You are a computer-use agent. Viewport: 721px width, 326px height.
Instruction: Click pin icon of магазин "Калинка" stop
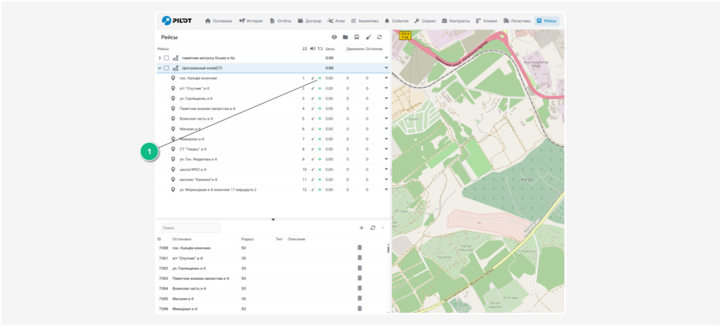173,179
